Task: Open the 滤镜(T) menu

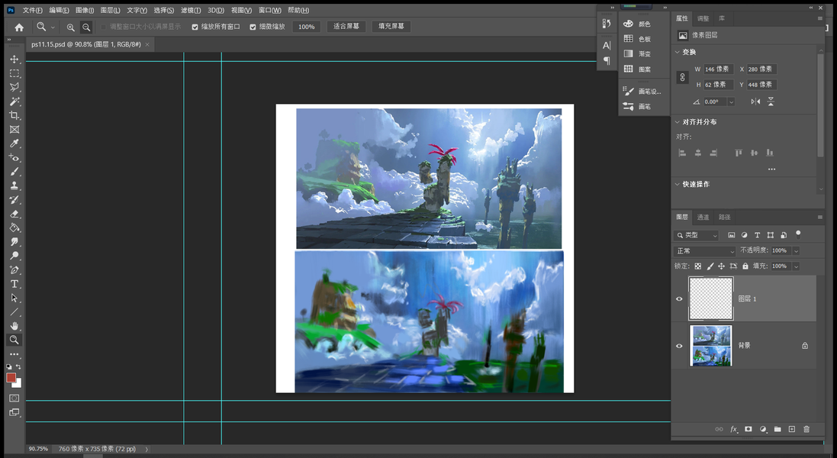Action: [191, 10]
